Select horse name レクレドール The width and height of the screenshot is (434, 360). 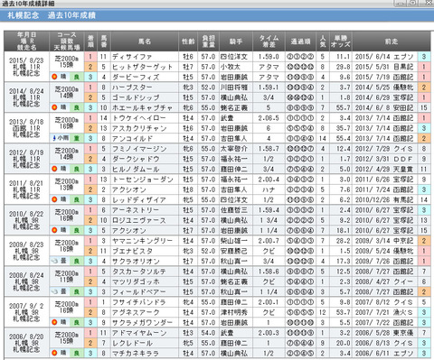click(132, 343)
